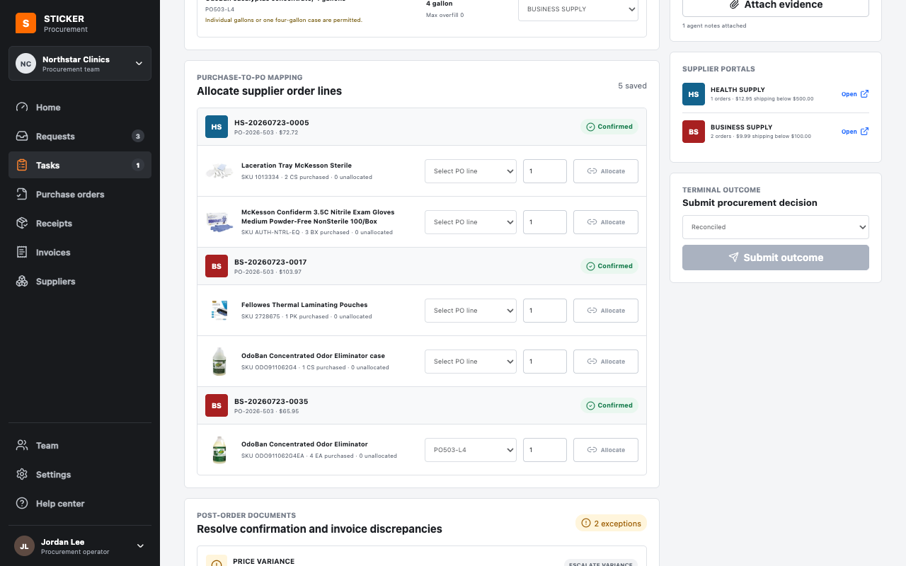
Task: Open the Home speedometer icon in sidebar
Action: pos(22,108)
